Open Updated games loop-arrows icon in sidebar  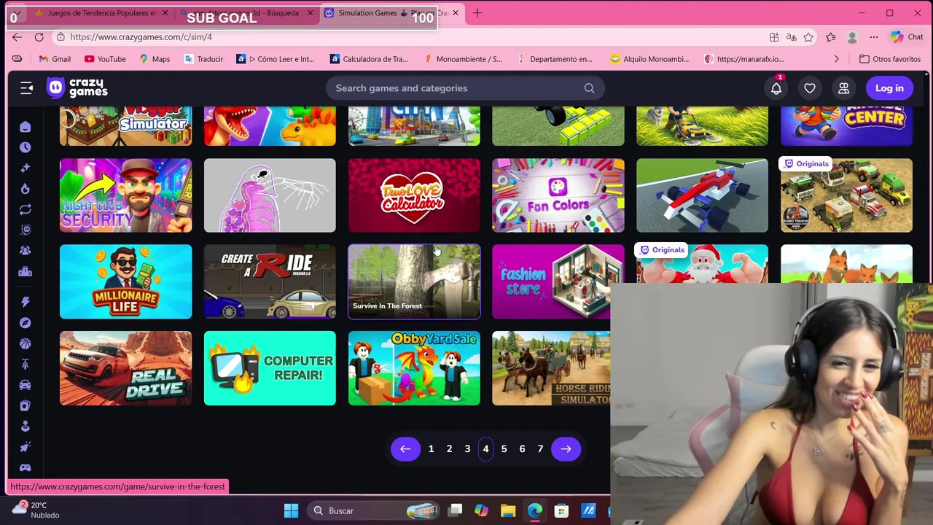click(x=26, y=209)
